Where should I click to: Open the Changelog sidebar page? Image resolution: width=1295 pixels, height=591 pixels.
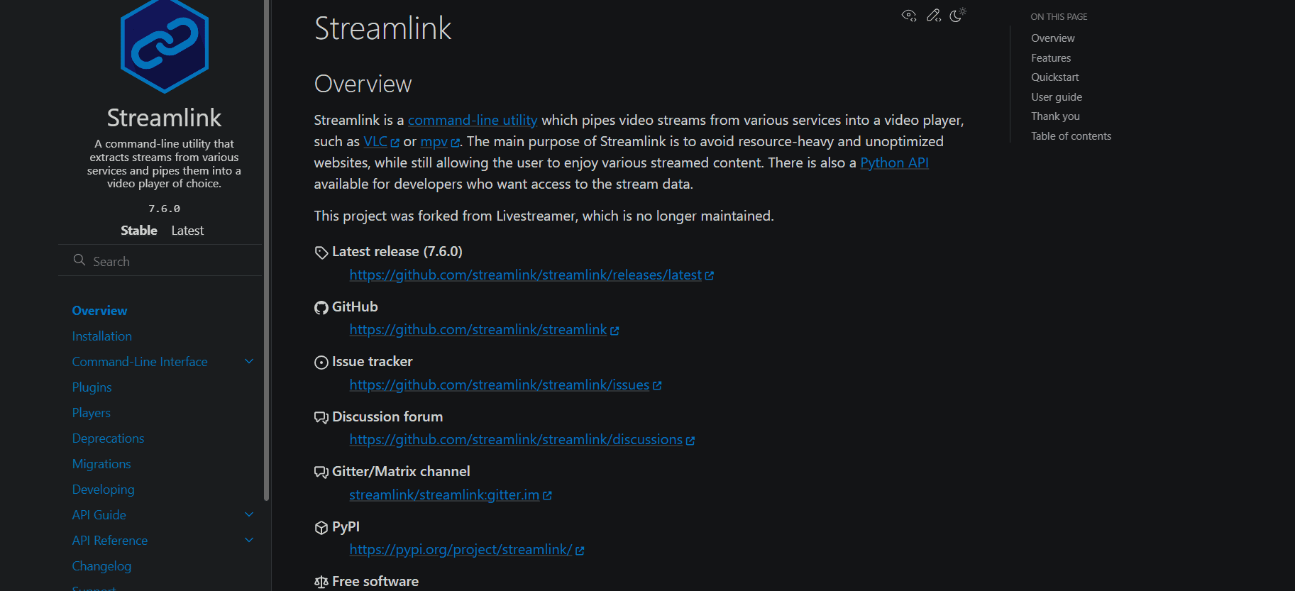101,566
